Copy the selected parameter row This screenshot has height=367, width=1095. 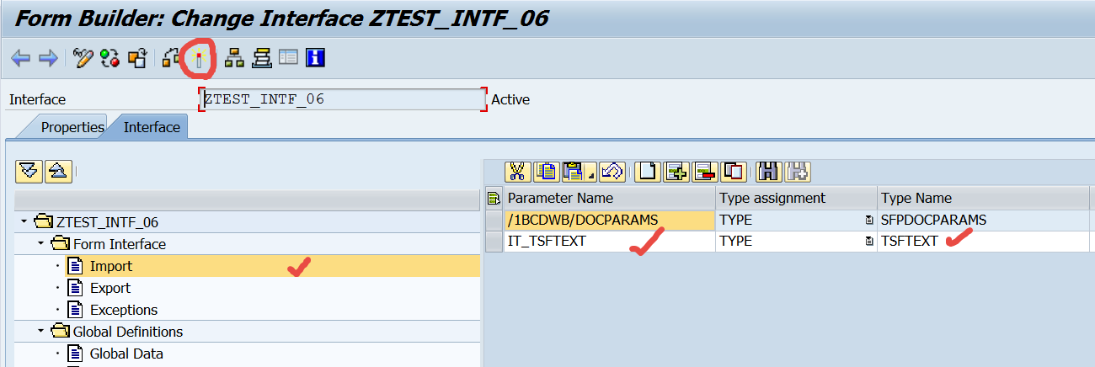point(547,172)
